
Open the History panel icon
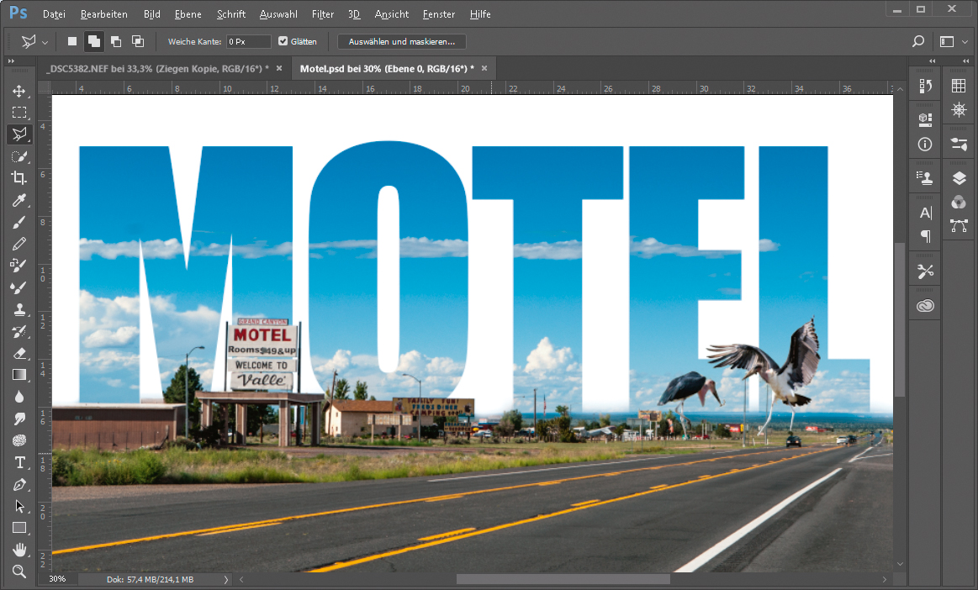(926, 86)
